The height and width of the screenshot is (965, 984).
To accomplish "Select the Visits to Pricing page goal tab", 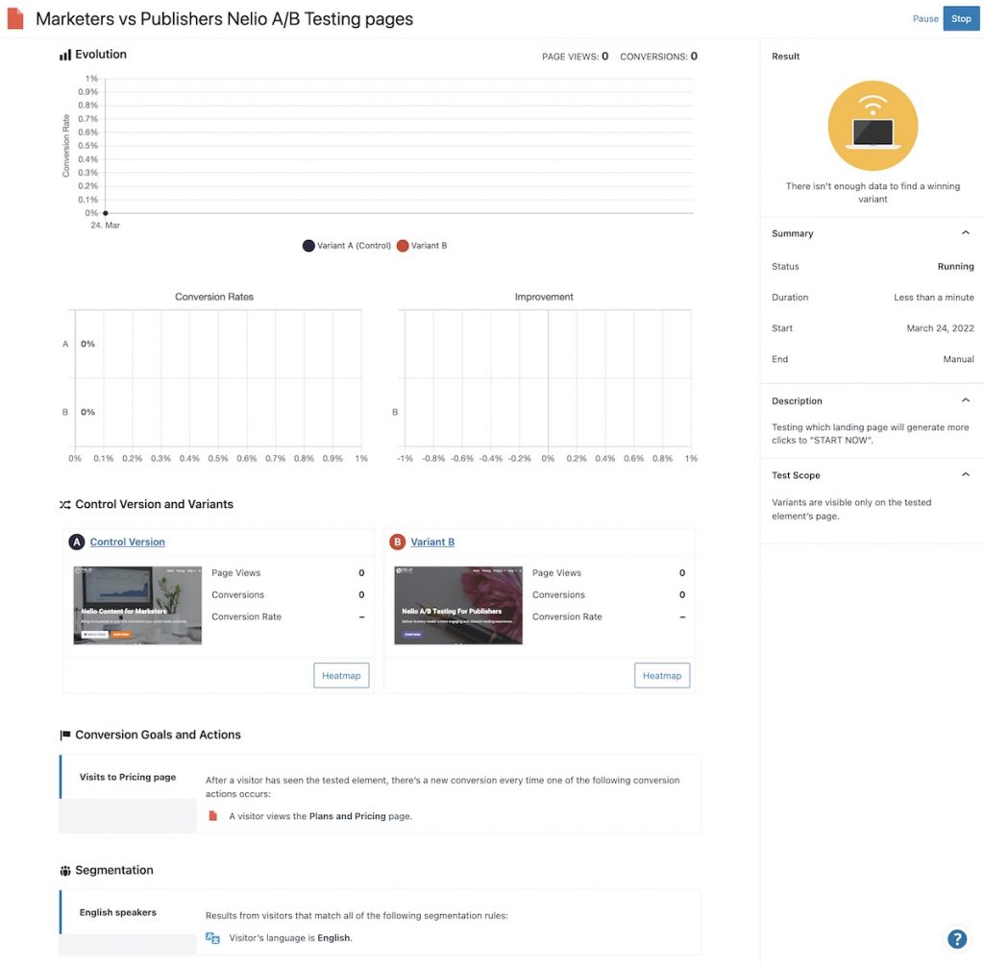I will 128,778.
